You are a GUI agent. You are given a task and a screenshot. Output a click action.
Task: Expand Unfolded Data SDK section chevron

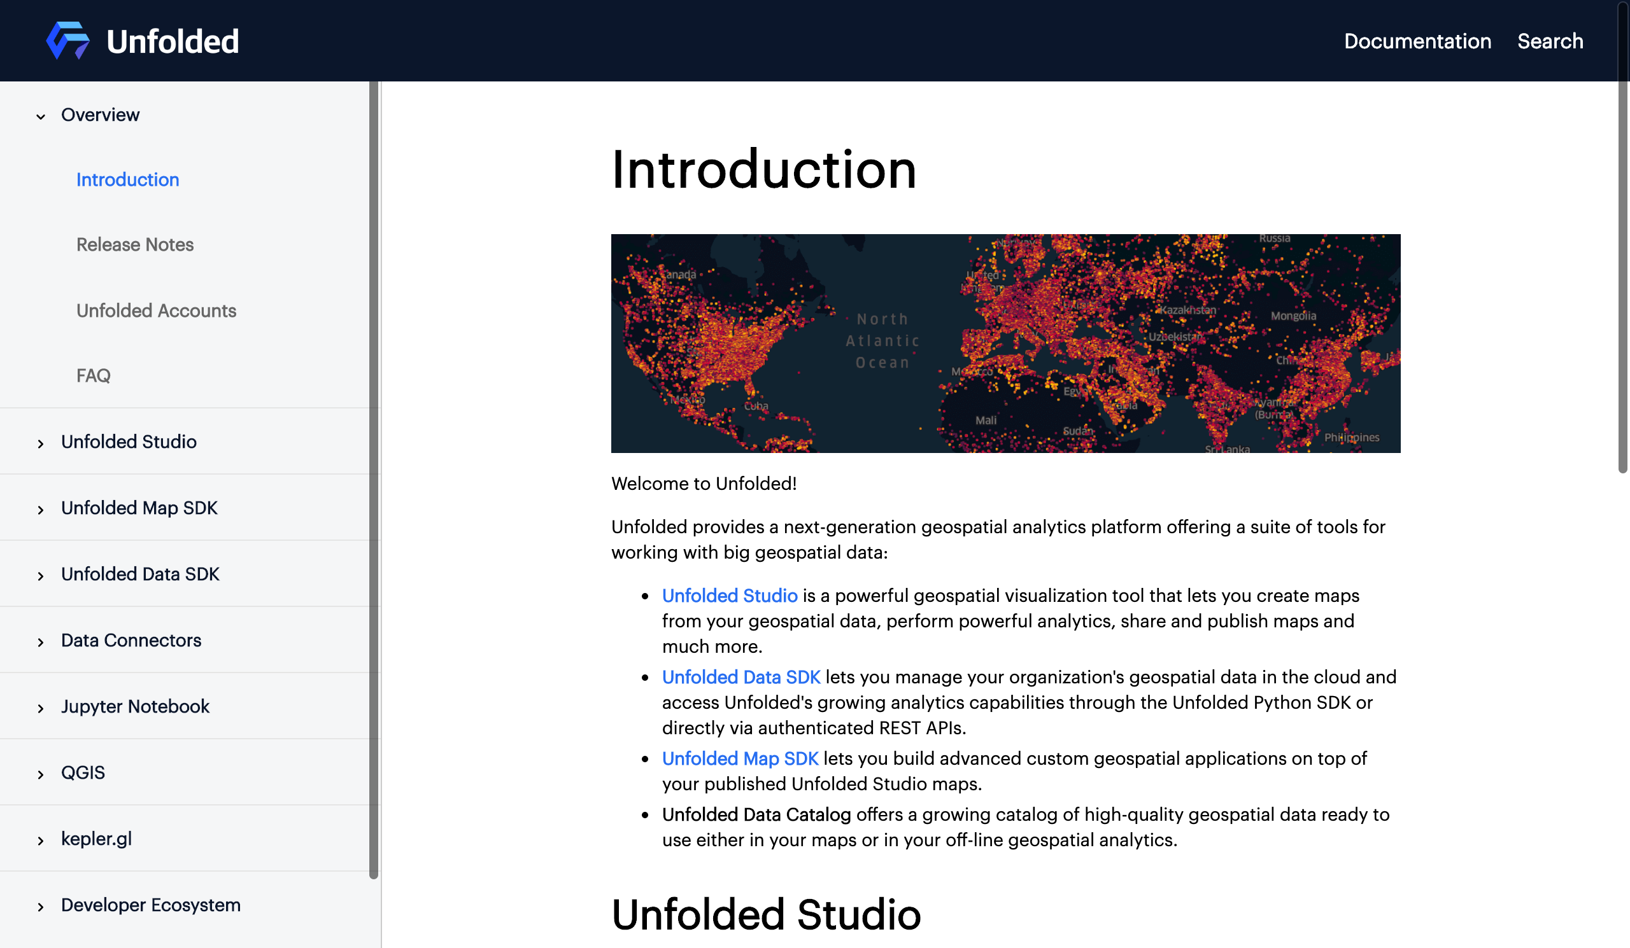pyautogui.click(x=41, y=576)
